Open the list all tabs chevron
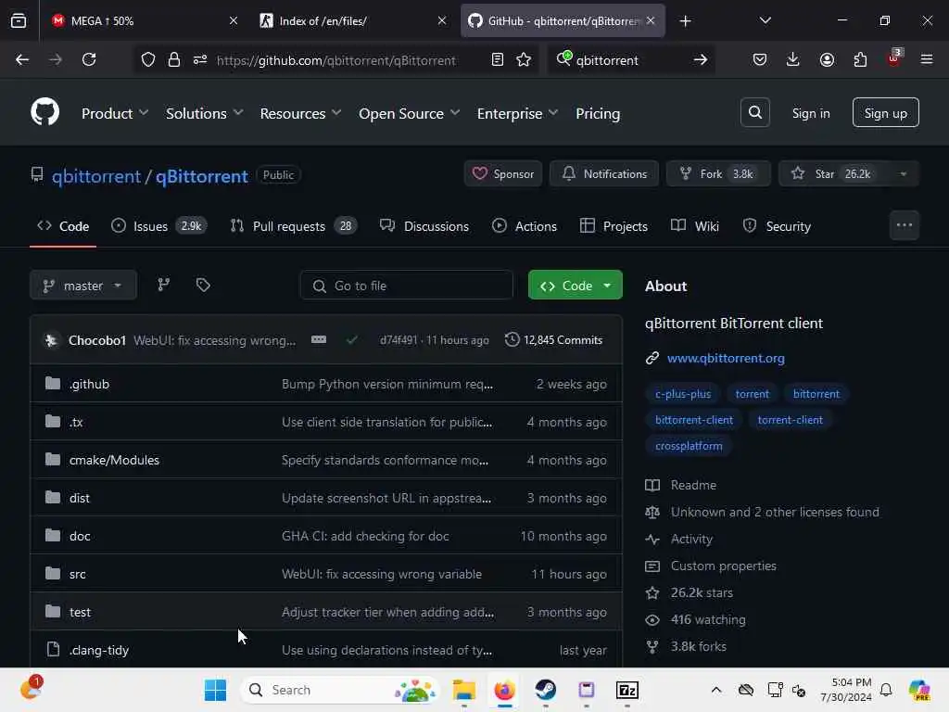The height and width of the screenshot is (712, 949). coord(765,20)
